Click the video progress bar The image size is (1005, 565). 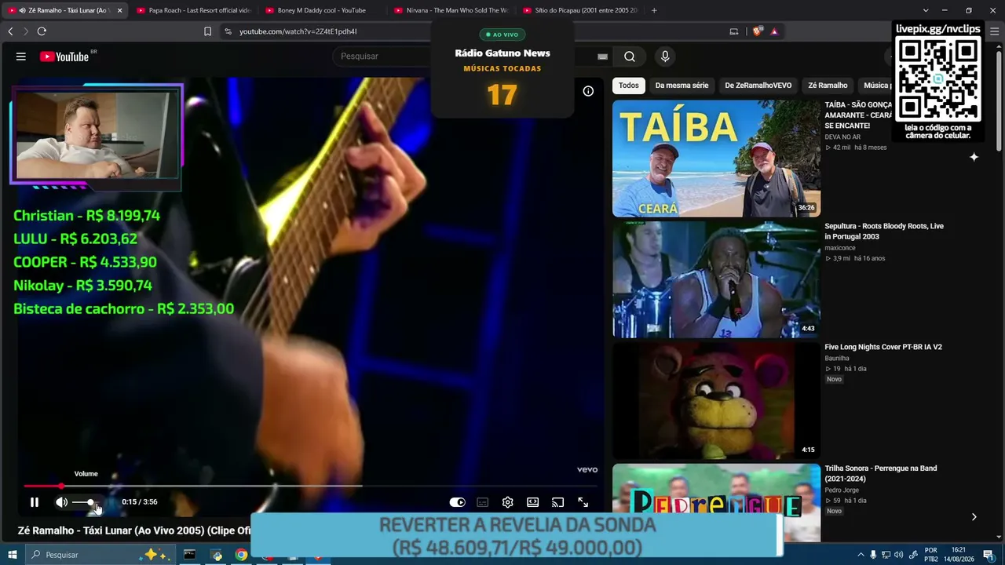pos(310,487)
